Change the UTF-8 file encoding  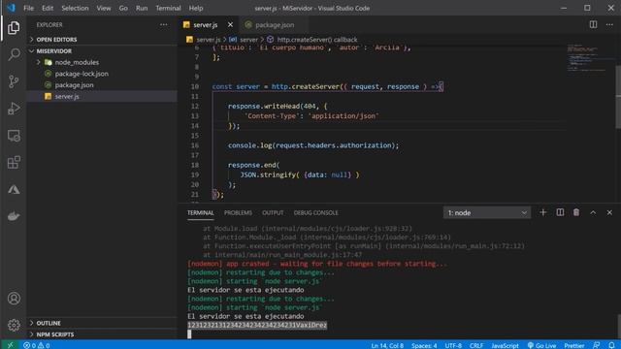pyautogui.click(x=453, y=345)
